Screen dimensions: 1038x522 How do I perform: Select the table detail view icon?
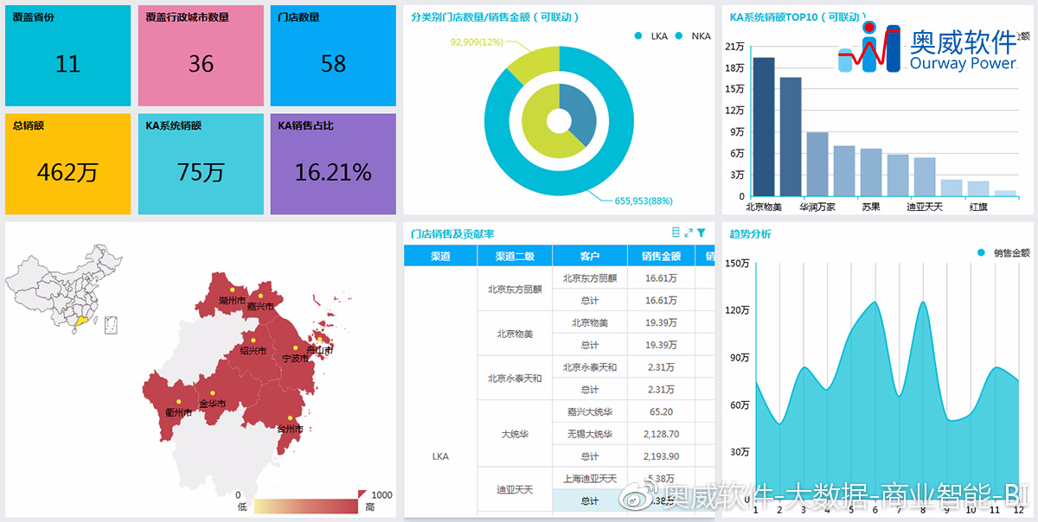coord(676,233)
